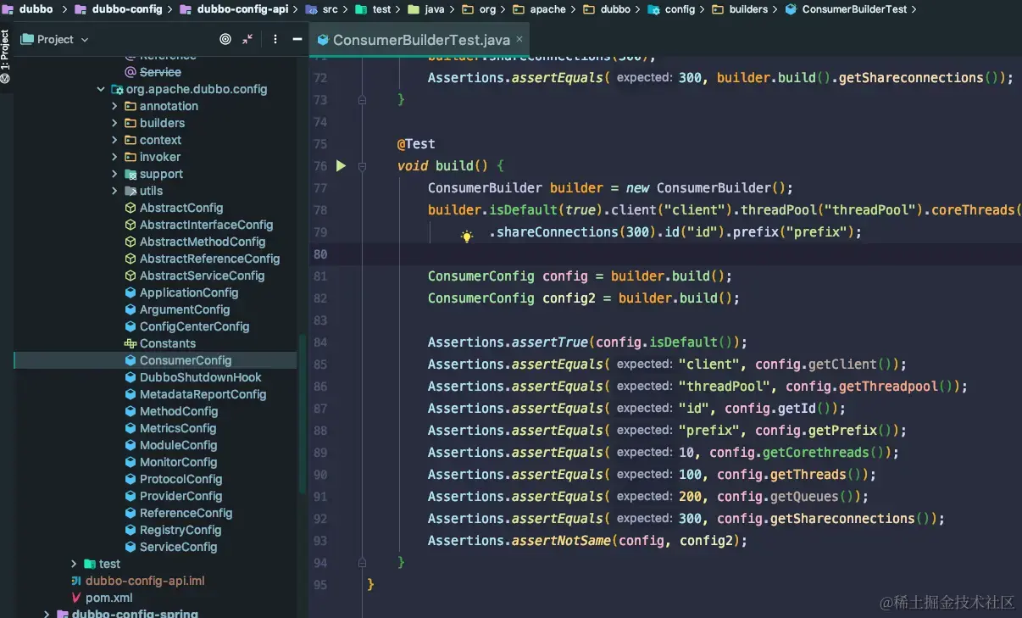Click getShareconnections on line 92
1022x618 pixels.
click(x=841, y=519)
